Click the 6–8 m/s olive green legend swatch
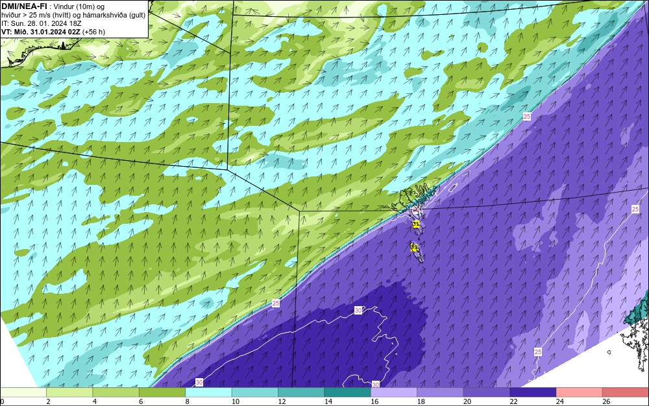The width and height of the screenshot is (649, 406). (x=162, y=392)
